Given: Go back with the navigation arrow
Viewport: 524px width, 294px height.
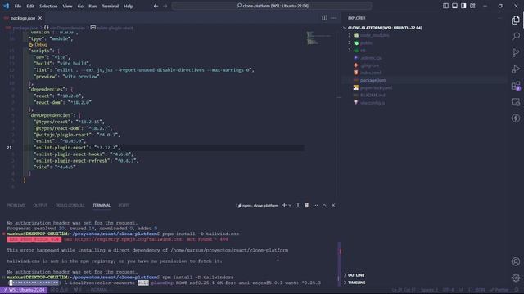Looking at the screenshot, I should (x=156, y=6).
